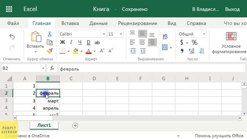Open merge cells dropdown arrow
Image resolution: width=247 pixels, height=139 pixels.
[x=171, y=47]
